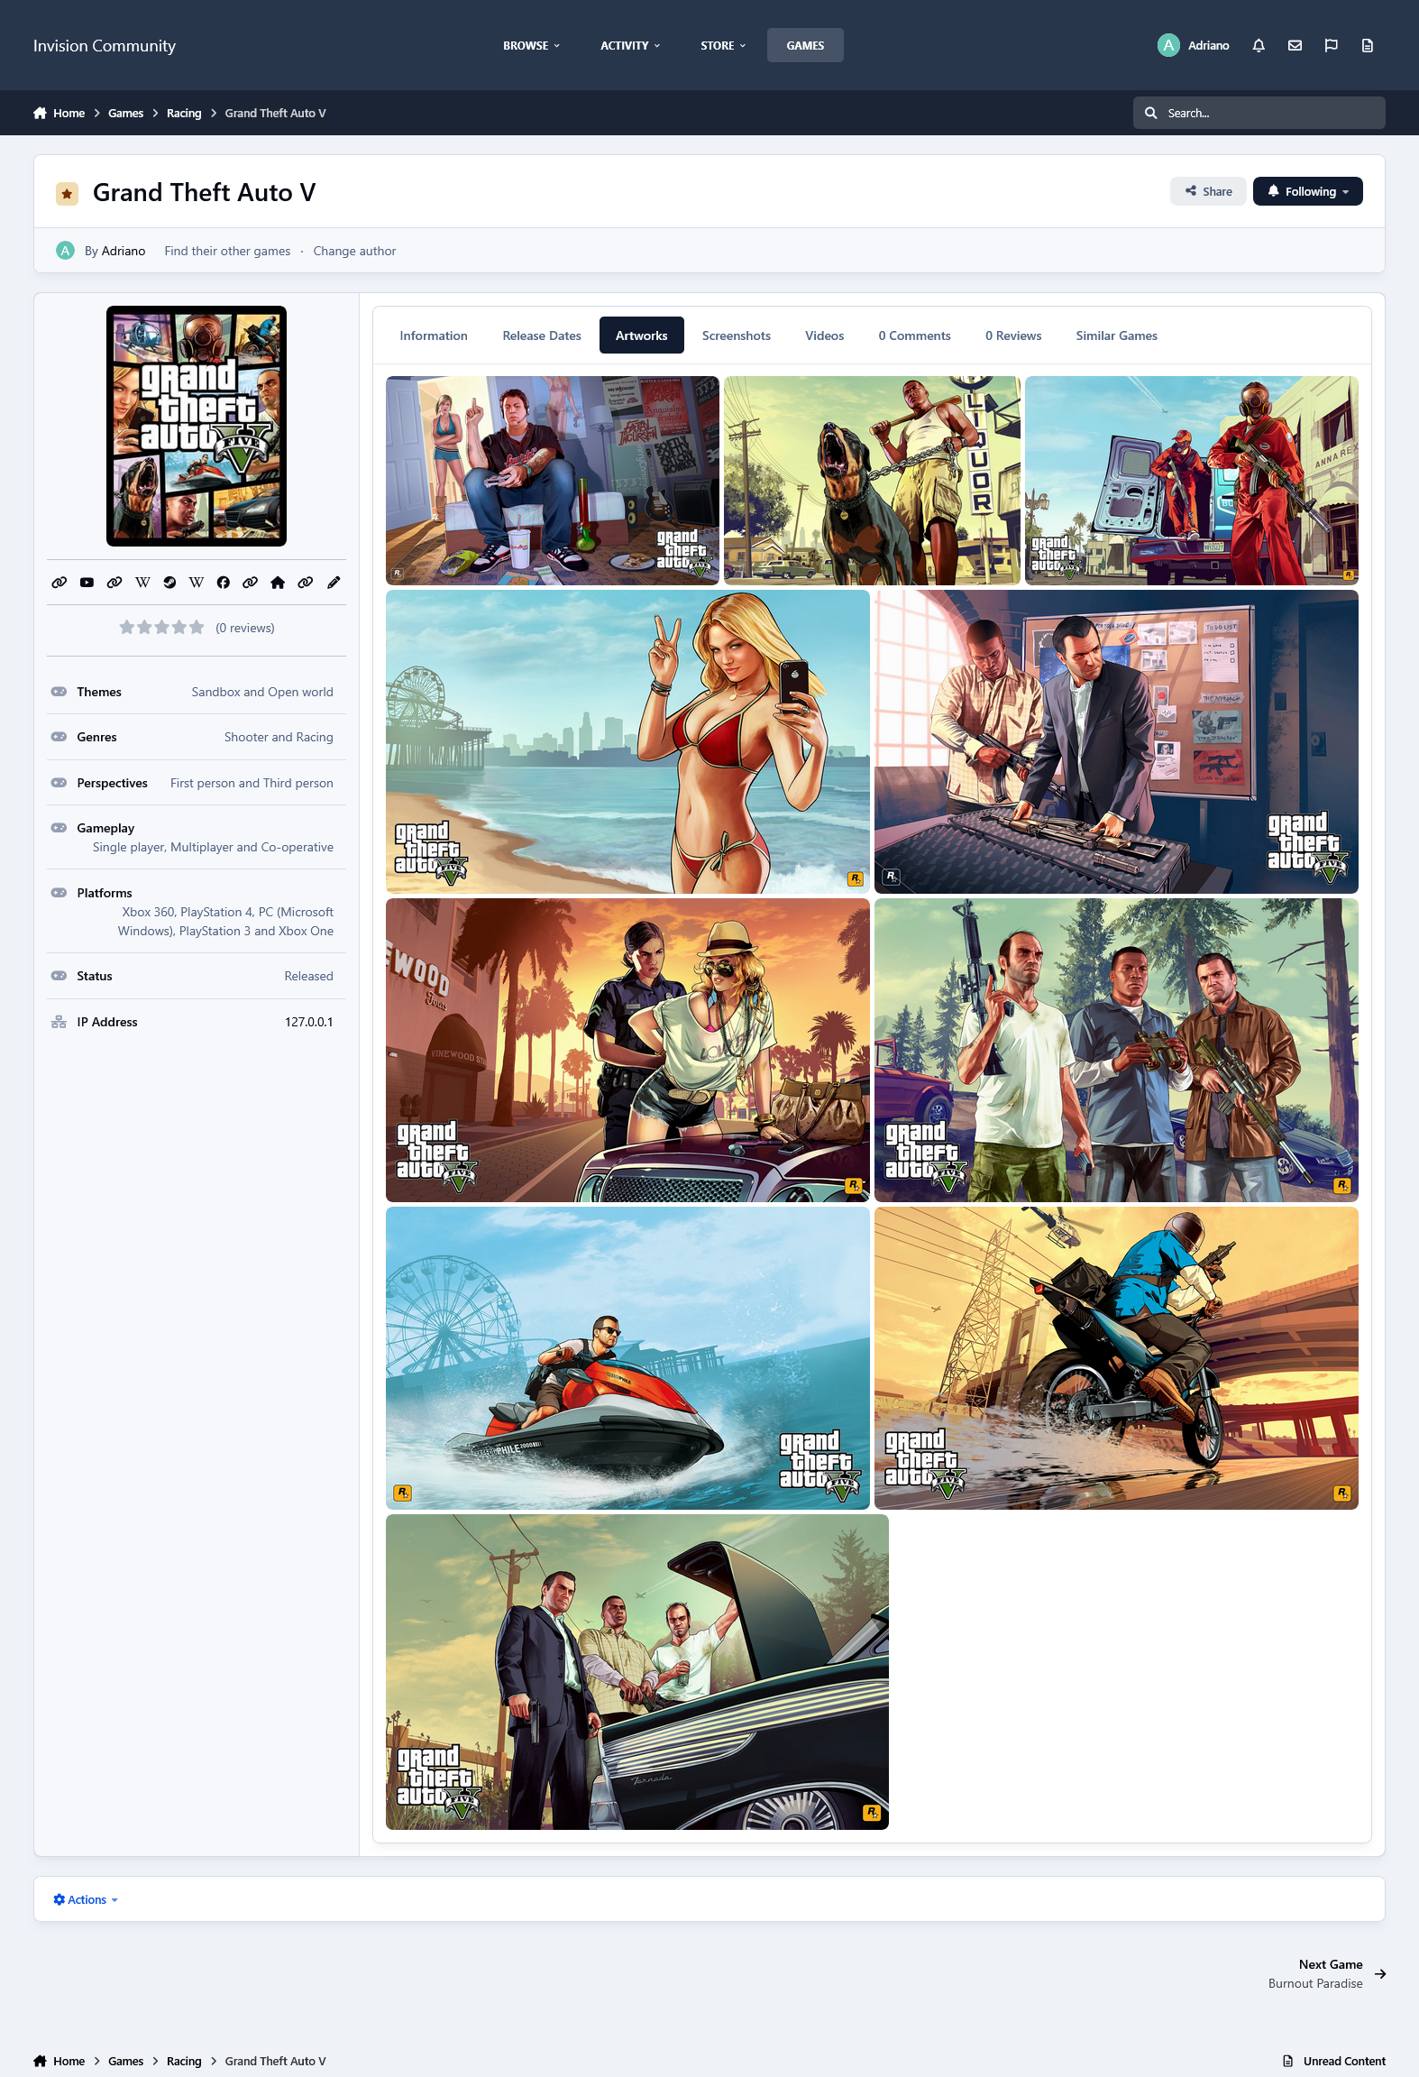The width and height of the screenshot is (1419, 2077).
Task: Expand the Actions dropdown
Action: pyautogui.click(x=86, y=1899)
